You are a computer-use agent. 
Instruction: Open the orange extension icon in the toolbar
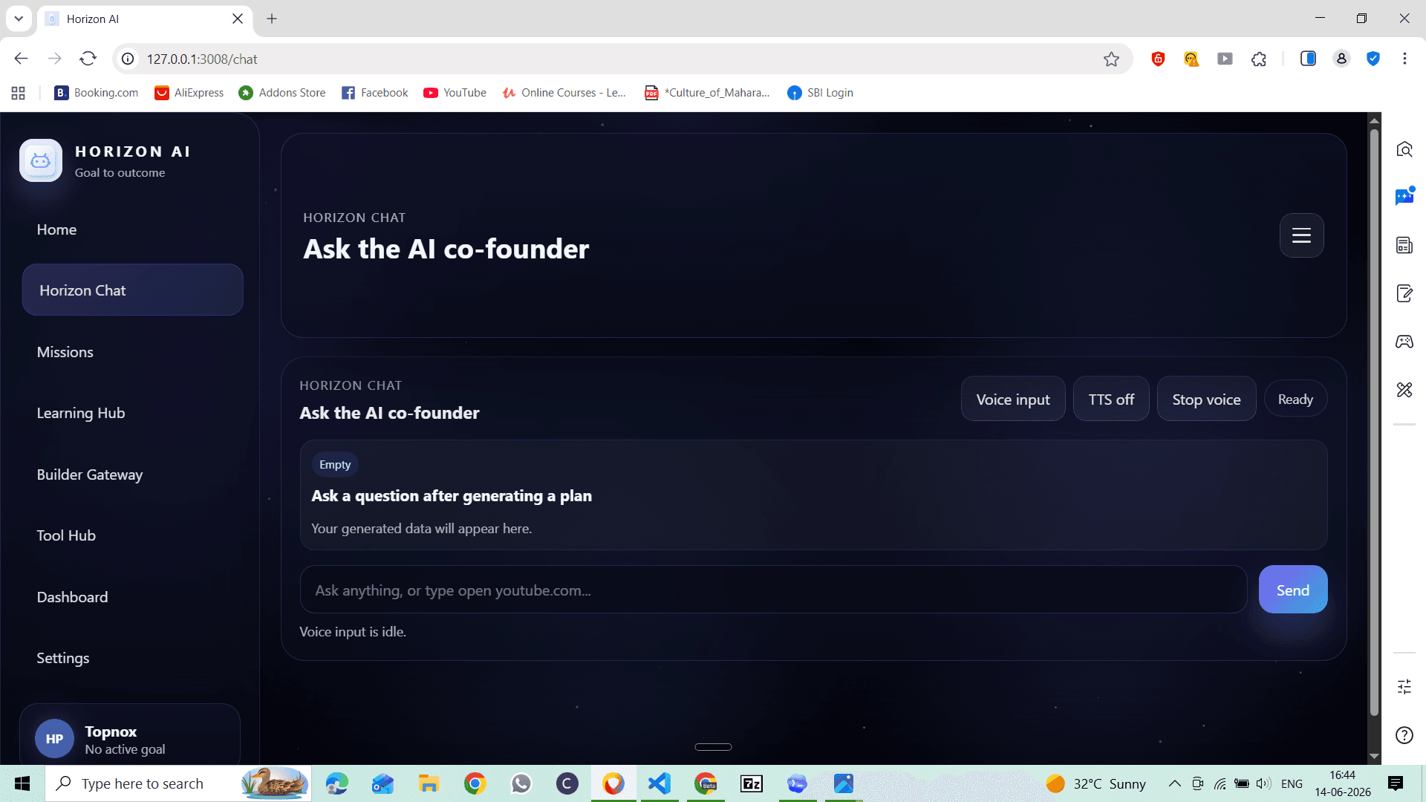pos(1191,59)
